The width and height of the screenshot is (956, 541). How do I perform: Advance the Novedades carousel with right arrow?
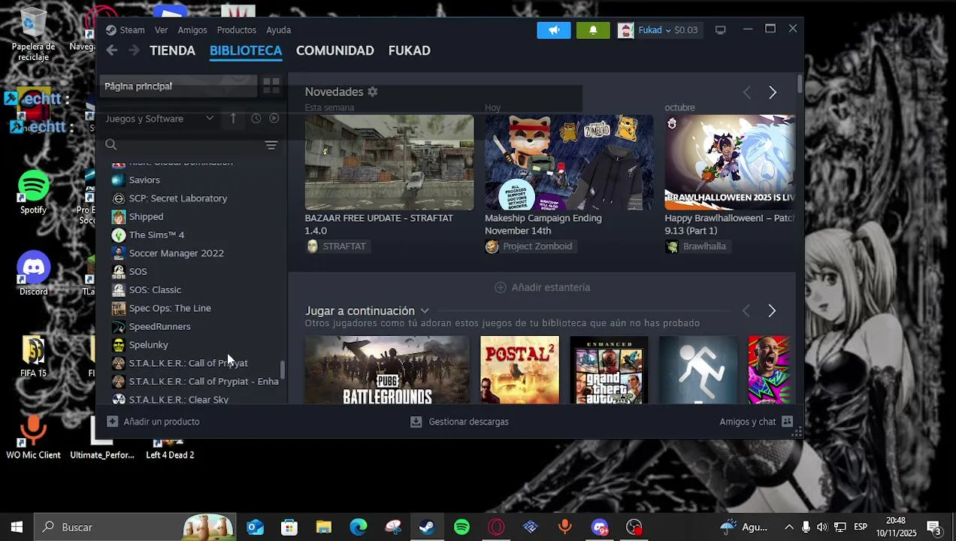pos(773,92)
